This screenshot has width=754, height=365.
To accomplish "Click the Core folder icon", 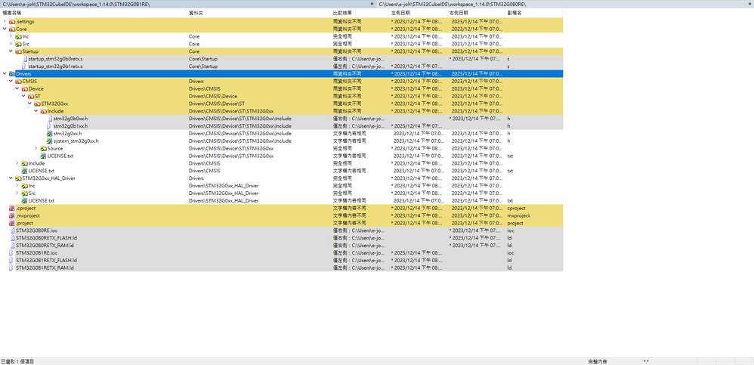I will [12, 29].
